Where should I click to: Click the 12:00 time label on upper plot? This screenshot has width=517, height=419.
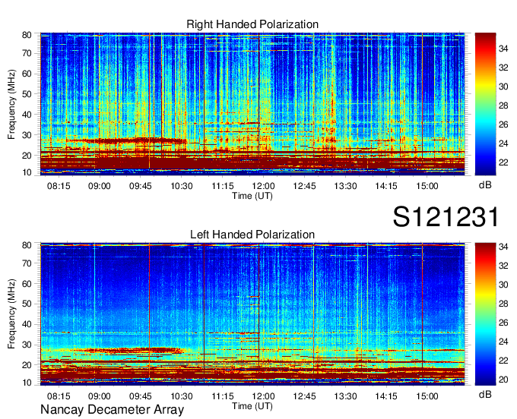(x=264, y=186)
